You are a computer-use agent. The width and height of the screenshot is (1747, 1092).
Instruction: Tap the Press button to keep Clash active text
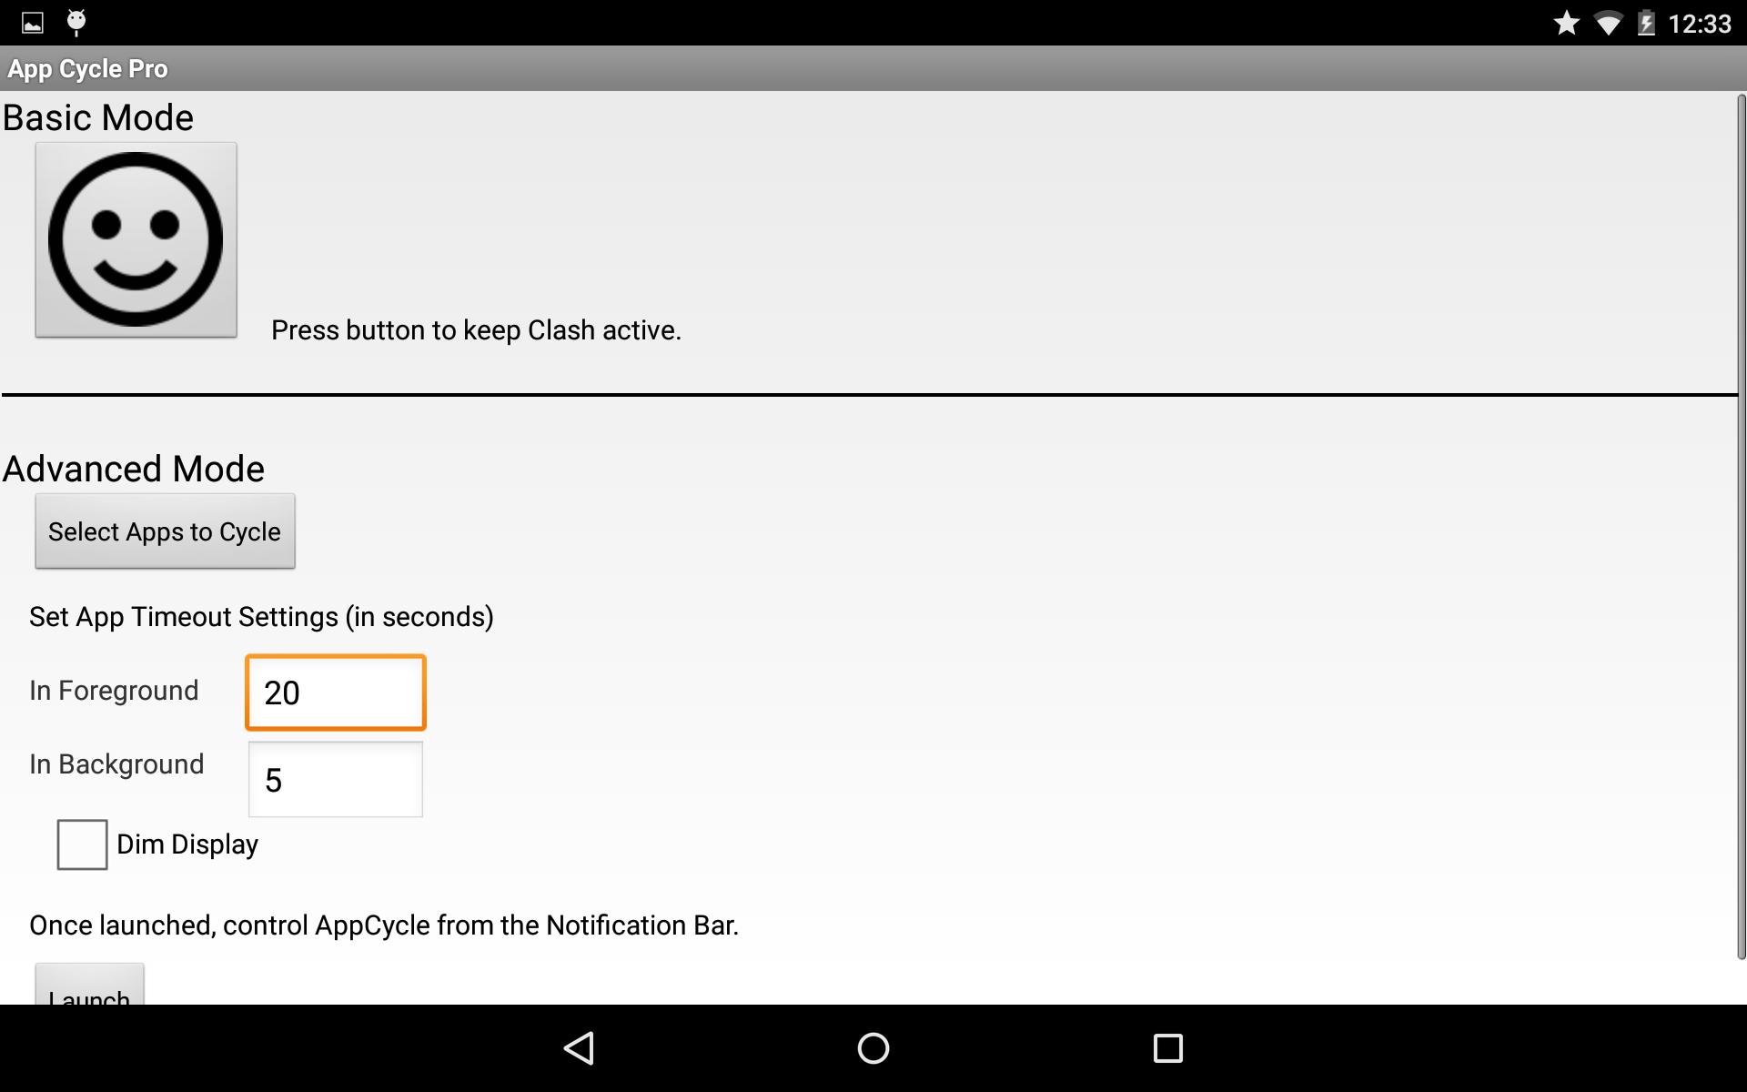476,330
